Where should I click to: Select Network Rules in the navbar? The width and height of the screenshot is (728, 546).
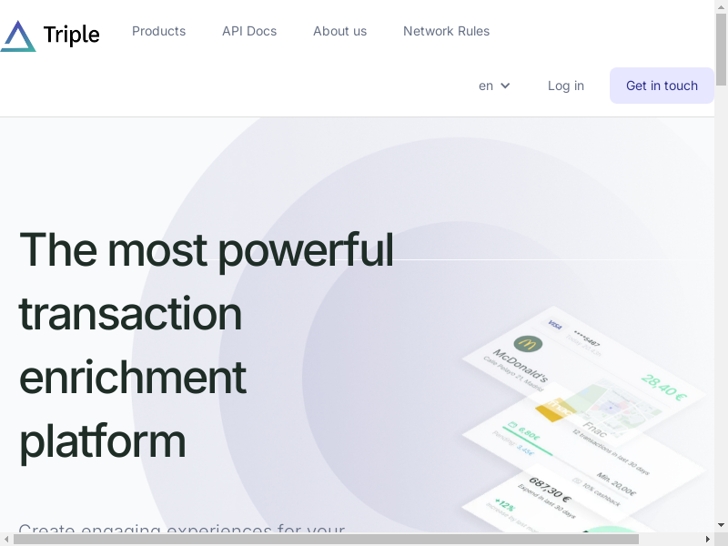(446, 31)
